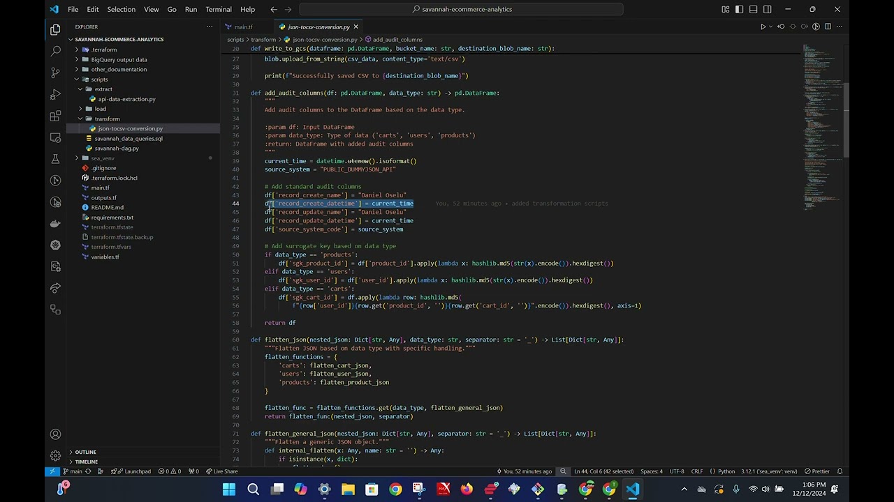Open the Accounts icon in activity bar
Screen dimensions: 894x502
tap(55, 434)
